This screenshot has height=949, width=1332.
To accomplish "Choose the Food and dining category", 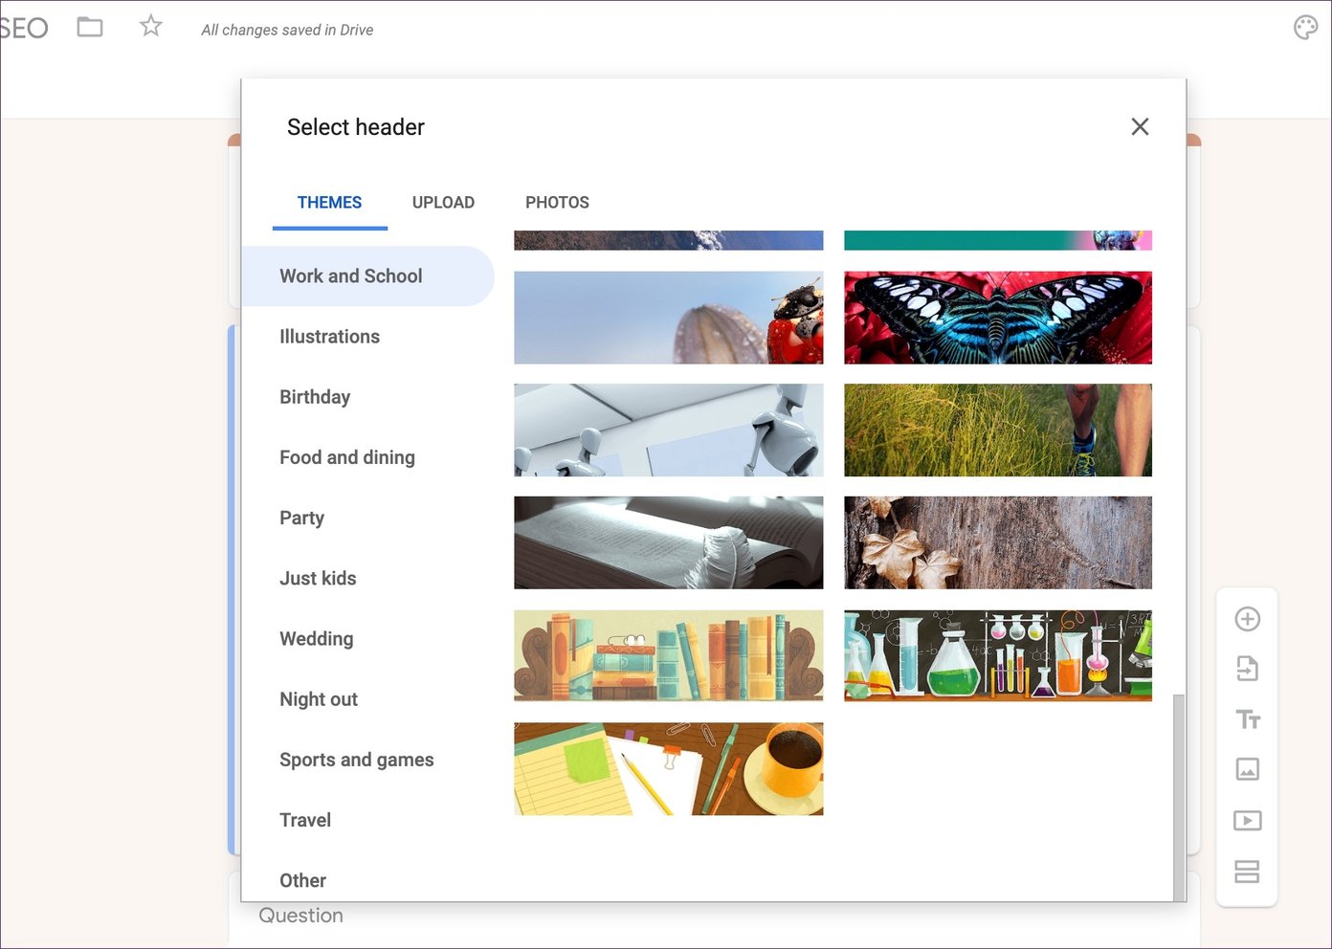I will point(346,456).
